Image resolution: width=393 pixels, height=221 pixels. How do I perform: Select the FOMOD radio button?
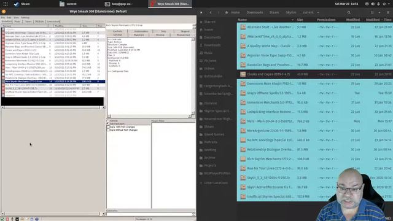click(x=108, y=121)
